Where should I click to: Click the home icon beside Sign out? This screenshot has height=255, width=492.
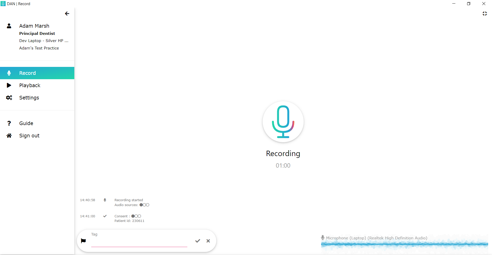point(9,136)
